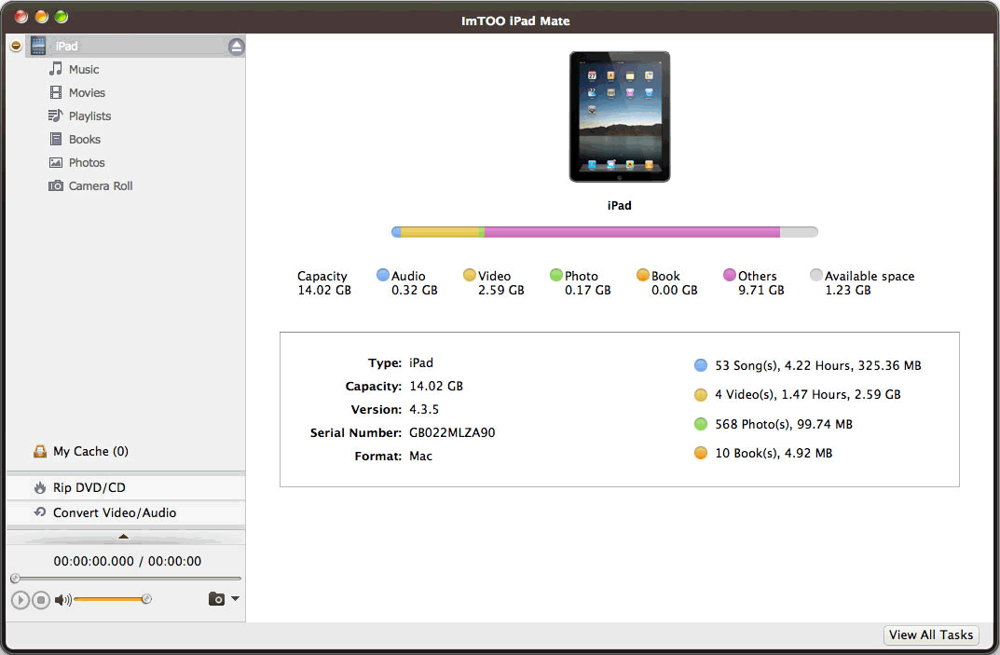Mute sound via the speaker icon
This screenshot has height=655, width=1000.
tap(62, 599)
